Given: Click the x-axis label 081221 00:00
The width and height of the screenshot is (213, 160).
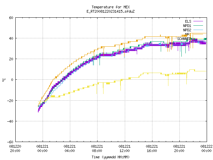Looking at the screenshot, I should (x=43, y=149).
